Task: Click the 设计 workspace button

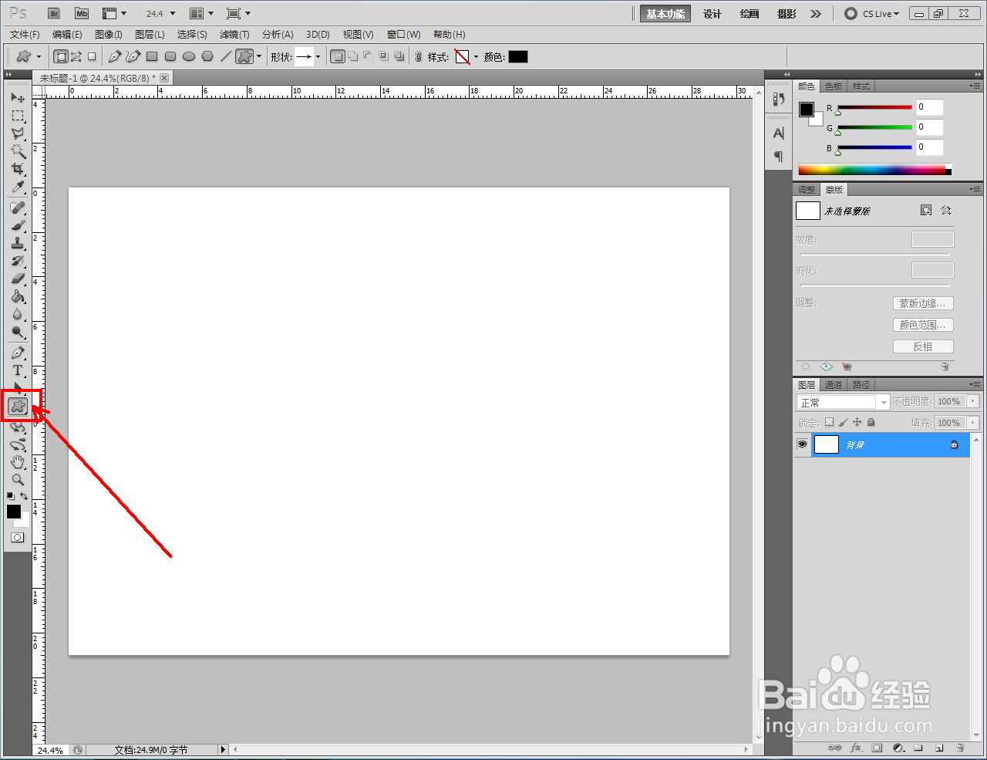Action: 712,14
